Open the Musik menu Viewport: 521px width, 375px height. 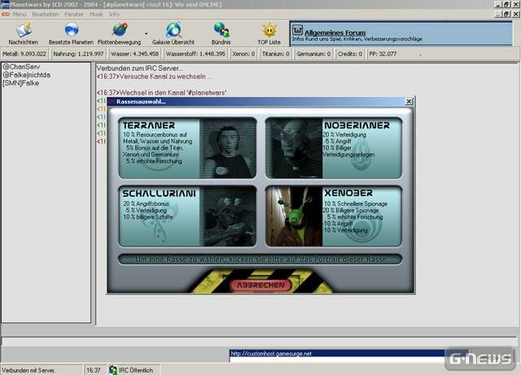(x=96, y=15)
